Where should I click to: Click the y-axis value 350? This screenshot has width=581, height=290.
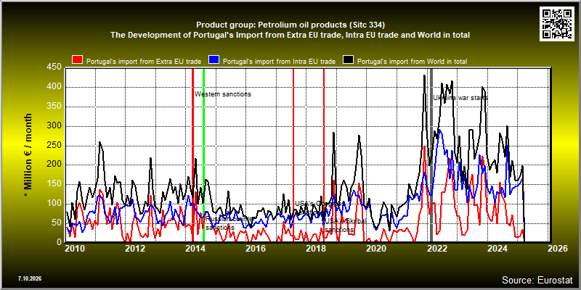[54, 107]
